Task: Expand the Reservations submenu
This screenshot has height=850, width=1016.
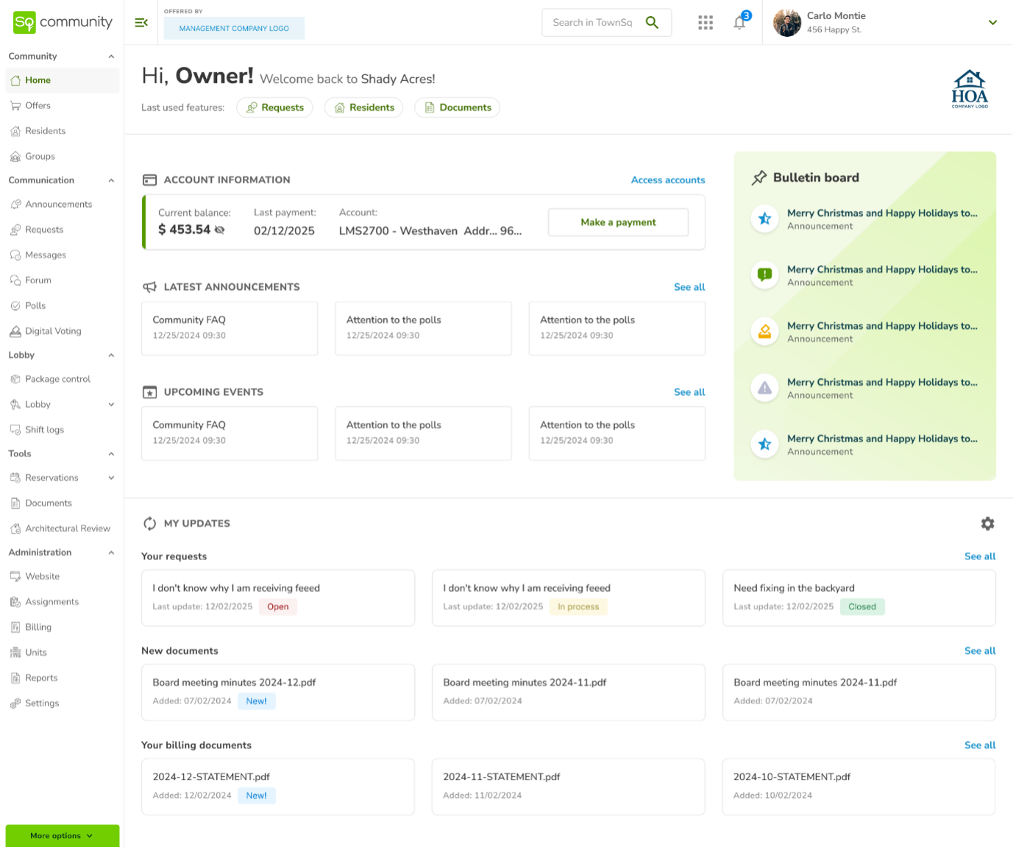Action: click(x=111, y=478)
